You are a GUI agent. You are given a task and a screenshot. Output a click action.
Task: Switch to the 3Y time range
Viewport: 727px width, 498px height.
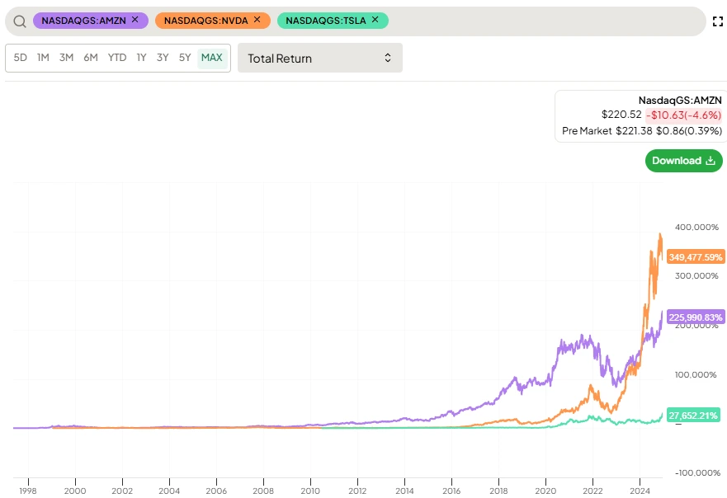coord(163,58)
